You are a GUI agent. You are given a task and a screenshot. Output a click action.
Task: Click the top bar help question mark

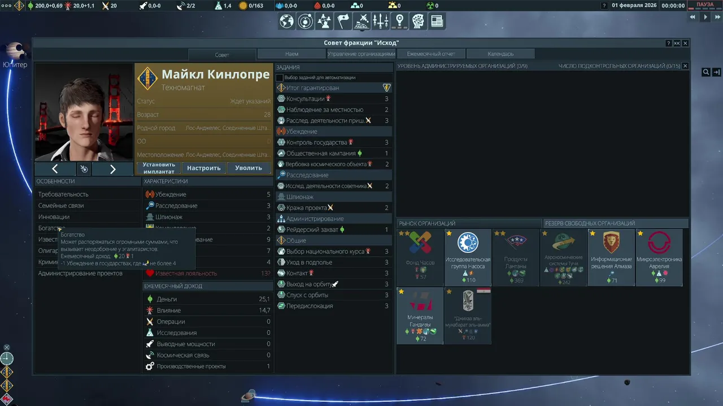point(604,6)
